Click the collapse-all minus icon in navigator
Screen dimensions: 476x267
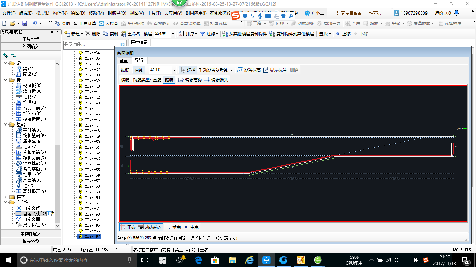point(14,55)
